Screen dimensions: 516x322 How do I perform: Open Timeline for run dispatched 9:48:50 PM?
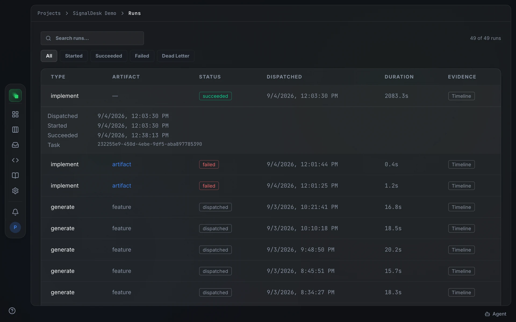pyautogui.click(x=461, y=250)
